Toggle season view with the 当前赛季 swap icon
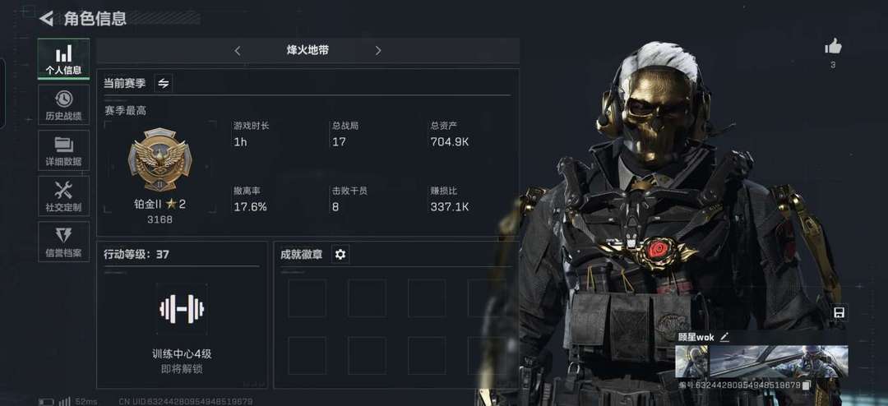The image size is (888, 406). 163,83
